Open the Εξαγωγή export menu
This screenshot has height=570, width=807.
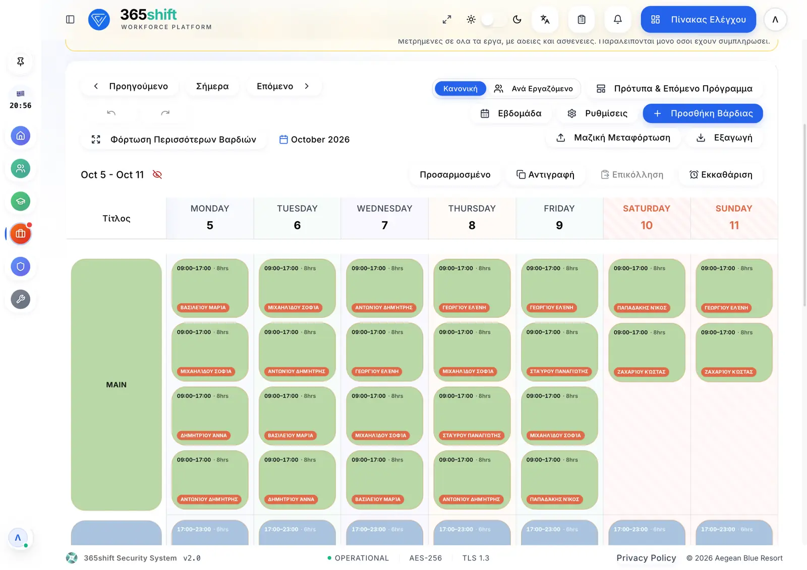(x=724, y=138)
